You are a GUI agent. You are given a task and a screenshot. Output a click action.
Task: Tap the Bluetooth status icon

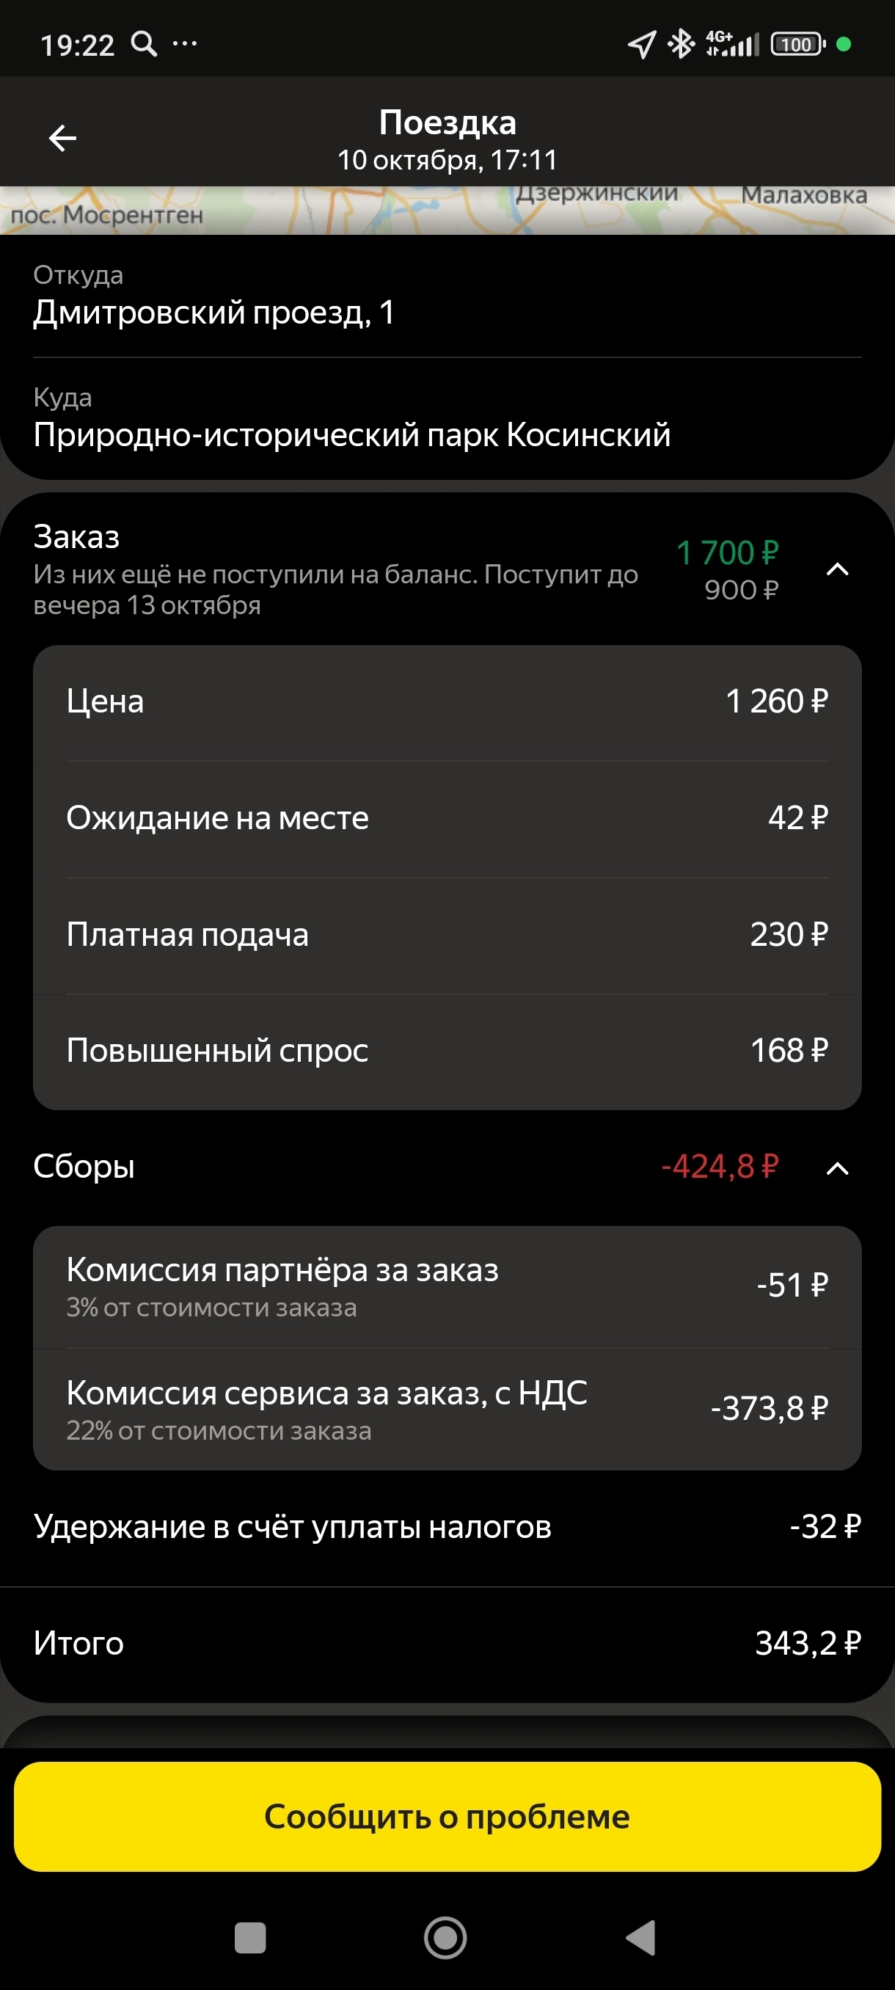coord(680,44)
